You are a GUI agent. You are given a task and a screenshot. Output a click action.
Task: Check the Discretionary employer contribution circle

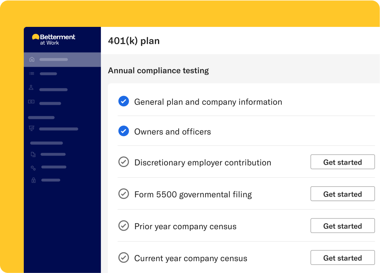123,162
